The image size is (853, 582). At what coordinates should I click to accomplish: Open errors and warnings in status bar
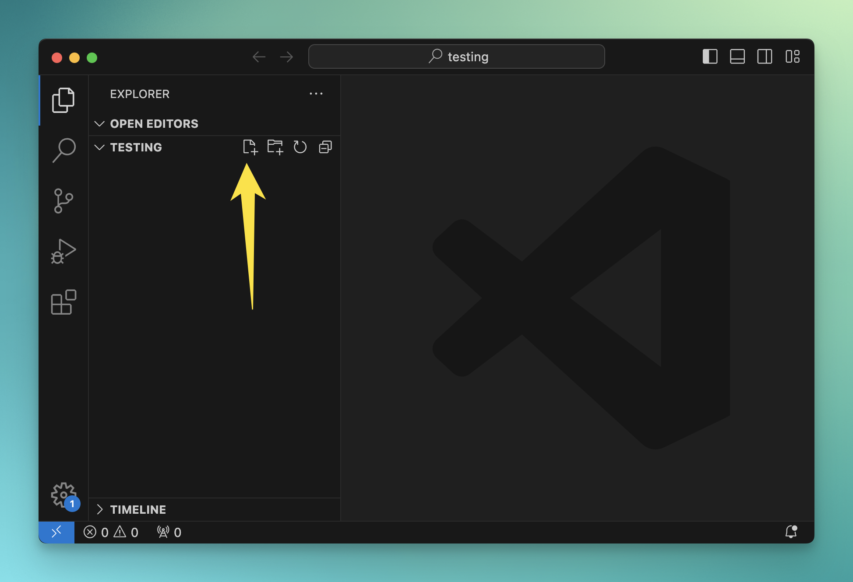click(x=111, y=532)
